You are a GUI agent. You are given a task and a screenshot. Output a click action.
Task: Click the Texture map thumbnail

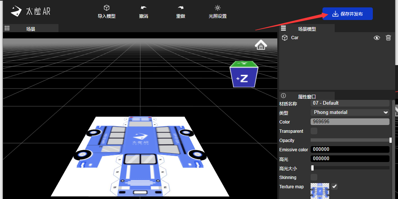coord(320,191)
